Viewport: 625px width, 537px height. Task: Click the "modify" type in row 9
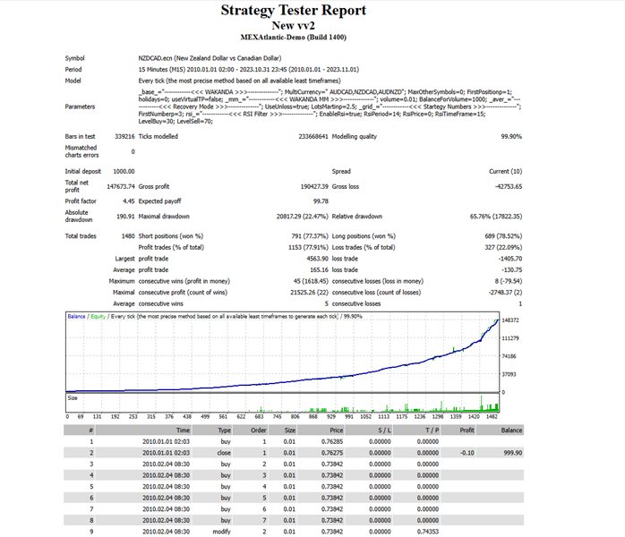222,532
